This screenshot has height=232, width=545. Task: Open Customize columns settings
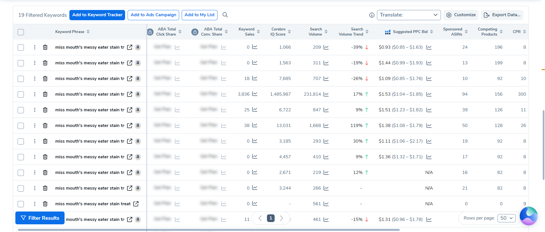pos(461,15)
